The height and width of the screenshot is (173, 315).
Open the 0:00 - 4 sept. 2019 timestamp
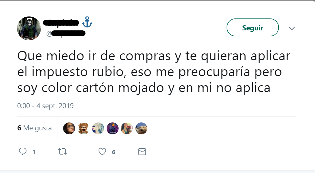point(45,106)
